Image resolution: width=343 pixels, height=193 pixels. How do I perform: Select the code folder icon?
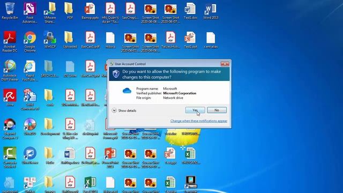click(x=50, y=98)
